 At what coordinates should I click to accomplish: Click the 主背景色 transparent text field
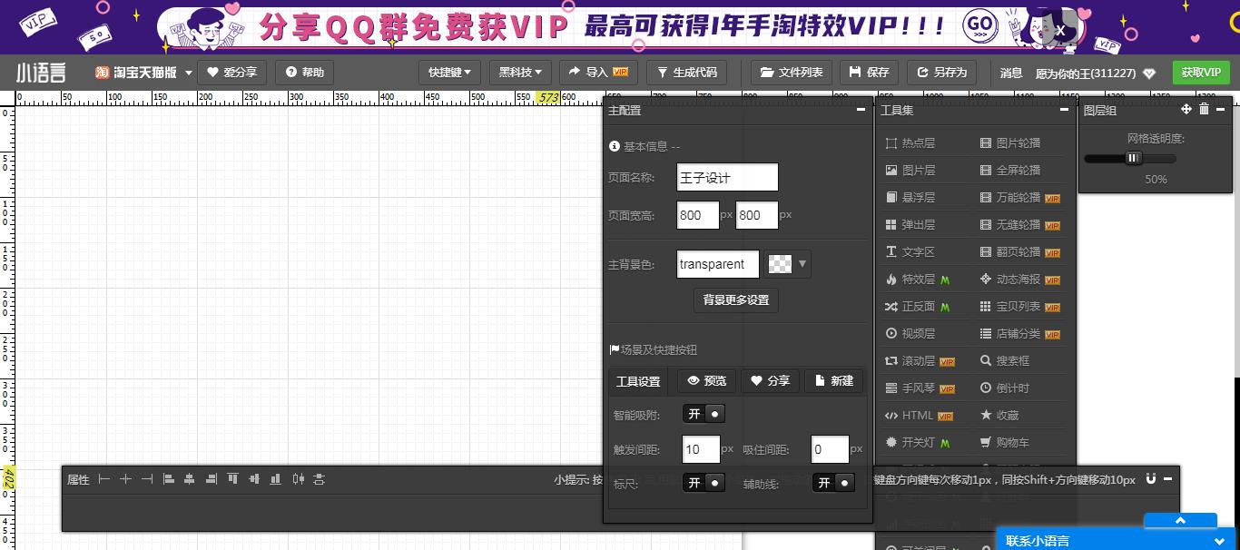pyautogui.click(x=718, y=264)
